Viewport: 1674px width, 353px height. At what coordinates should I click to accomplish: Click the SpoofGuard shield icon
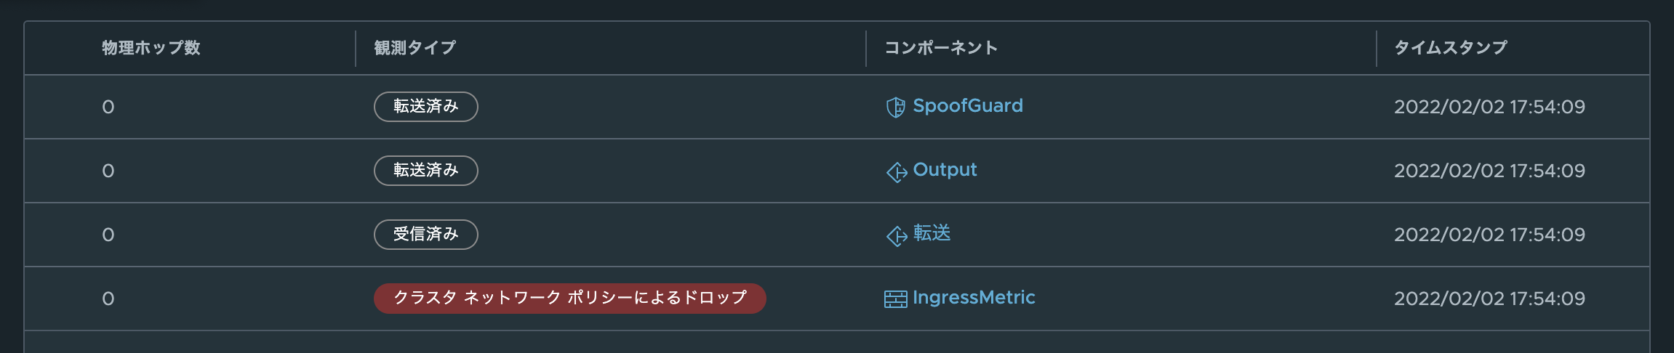coord(895,107)
